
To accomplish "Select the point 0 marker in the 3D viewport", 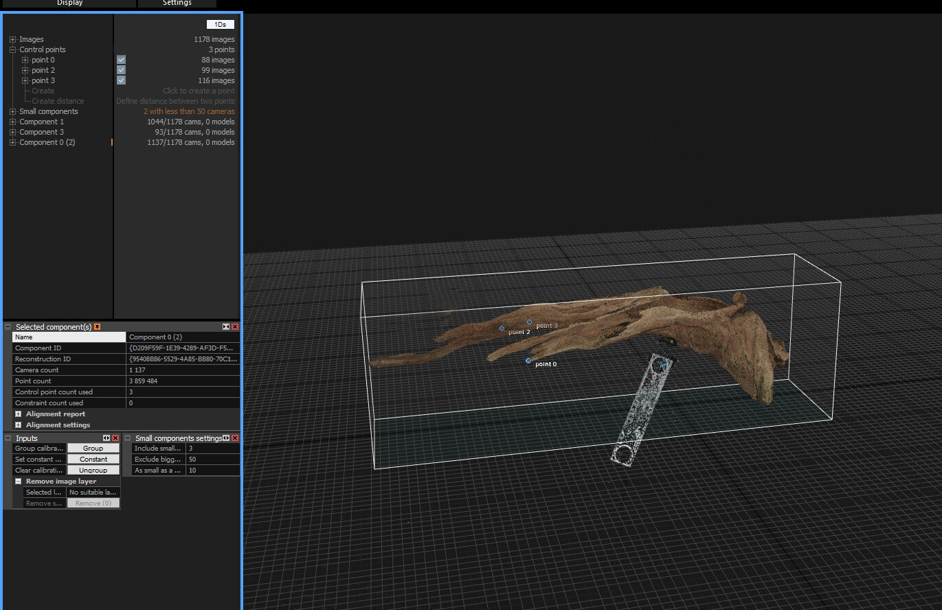I will [528, 360].
